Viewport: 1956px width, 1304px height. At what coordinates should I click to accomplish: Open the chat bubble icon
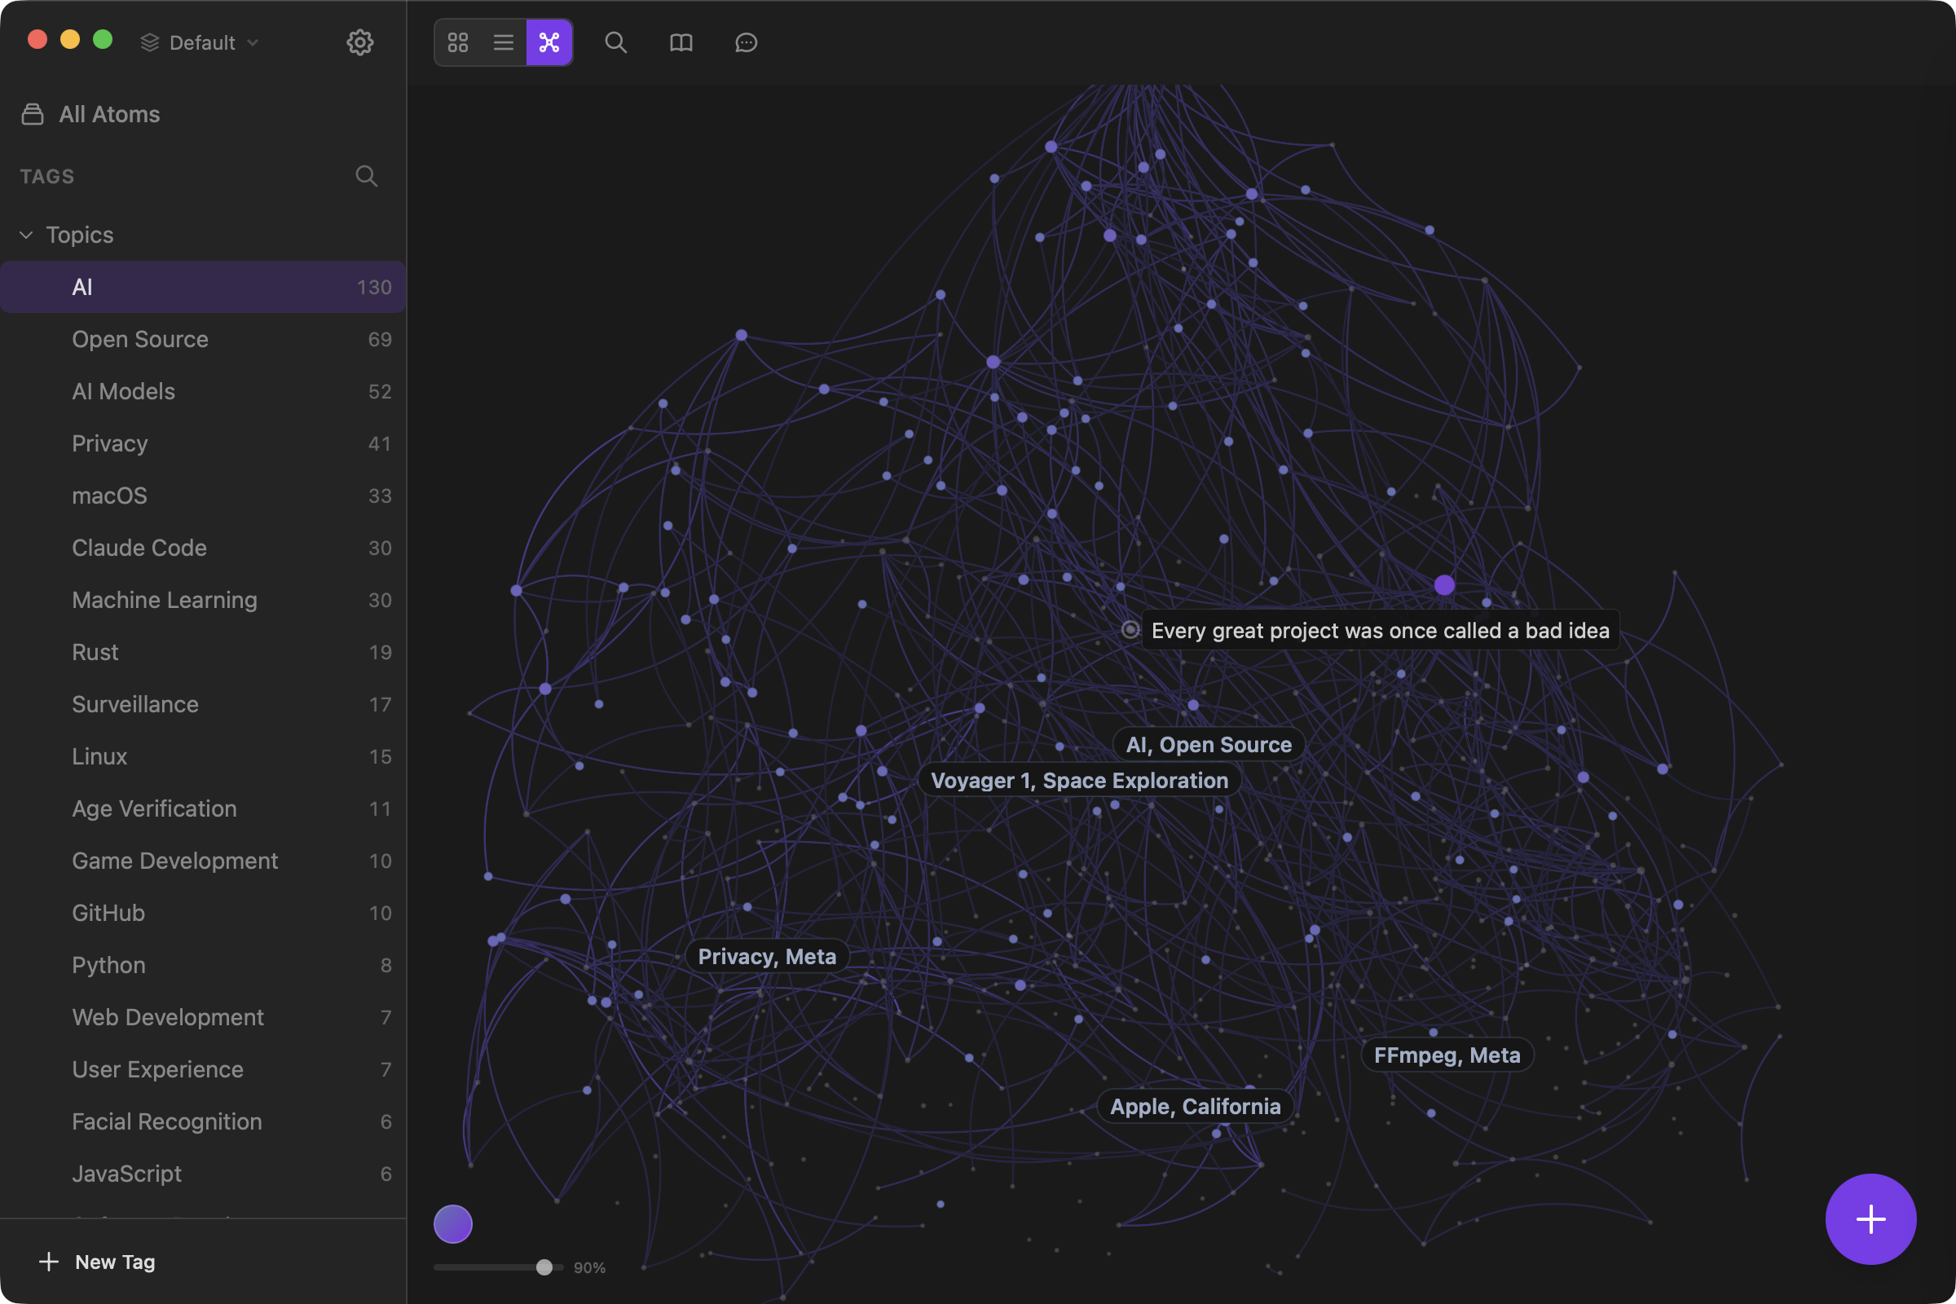coord(745,42)
